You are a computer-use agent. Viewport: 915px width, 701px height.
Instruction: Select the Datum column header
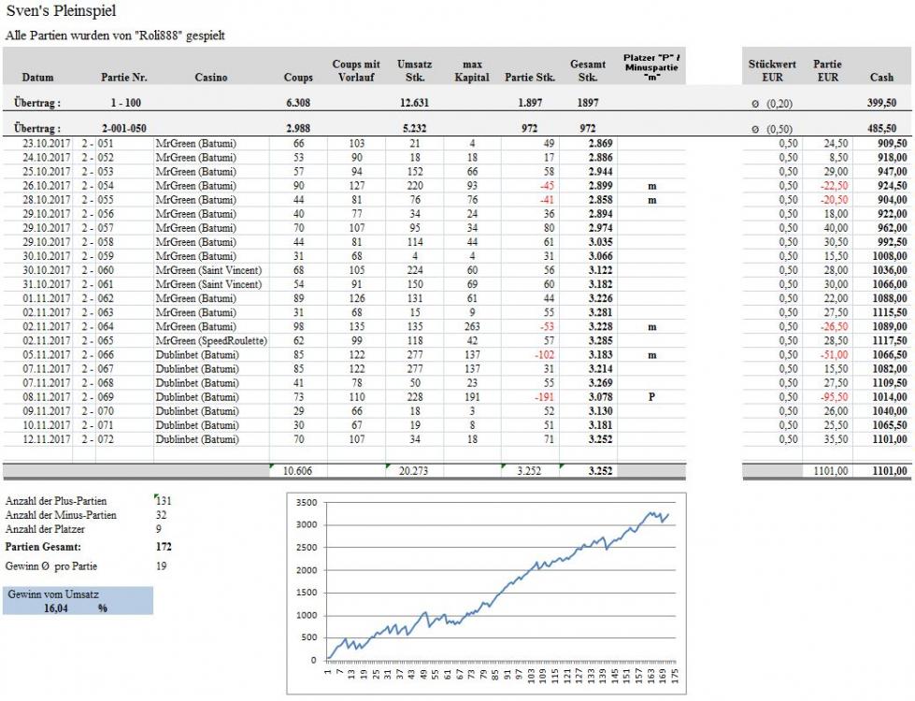tap(37, 78)
